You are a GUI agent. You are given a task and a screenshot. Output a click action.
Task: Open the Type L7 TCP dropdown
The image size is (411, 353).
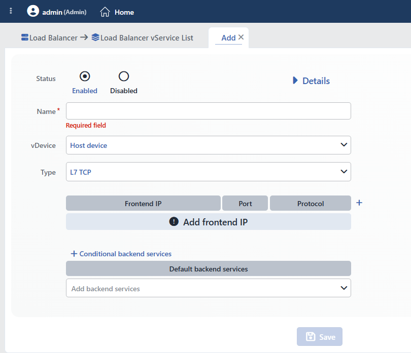[209, 172]
